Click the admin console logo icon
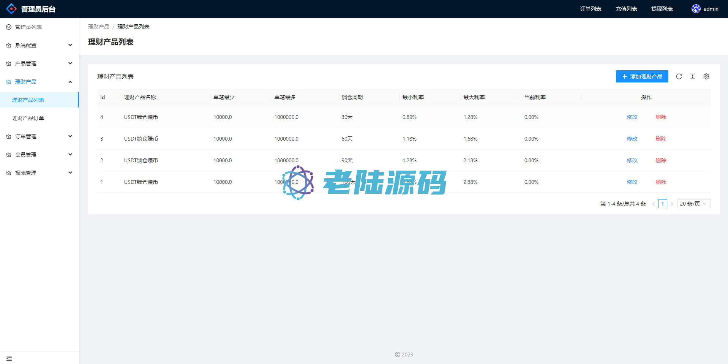 tap(11, 9)
